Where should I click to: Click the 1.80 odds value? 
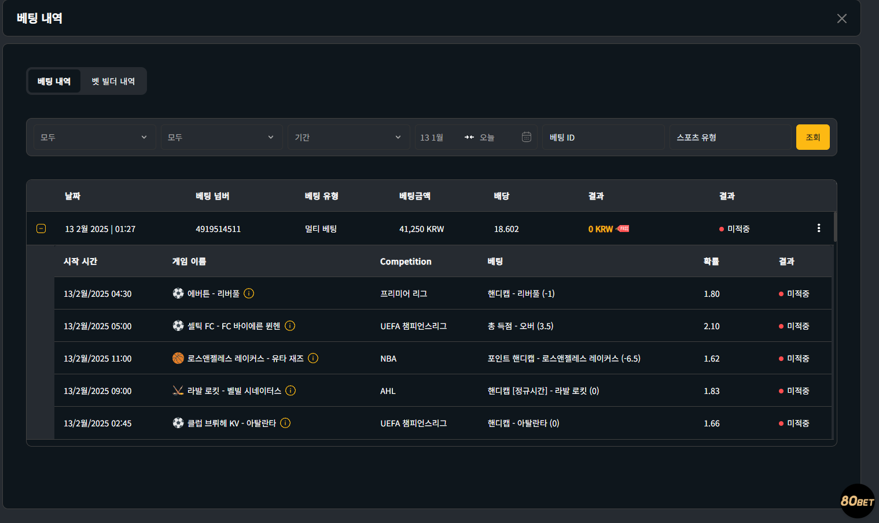click(x=712, y=294)
